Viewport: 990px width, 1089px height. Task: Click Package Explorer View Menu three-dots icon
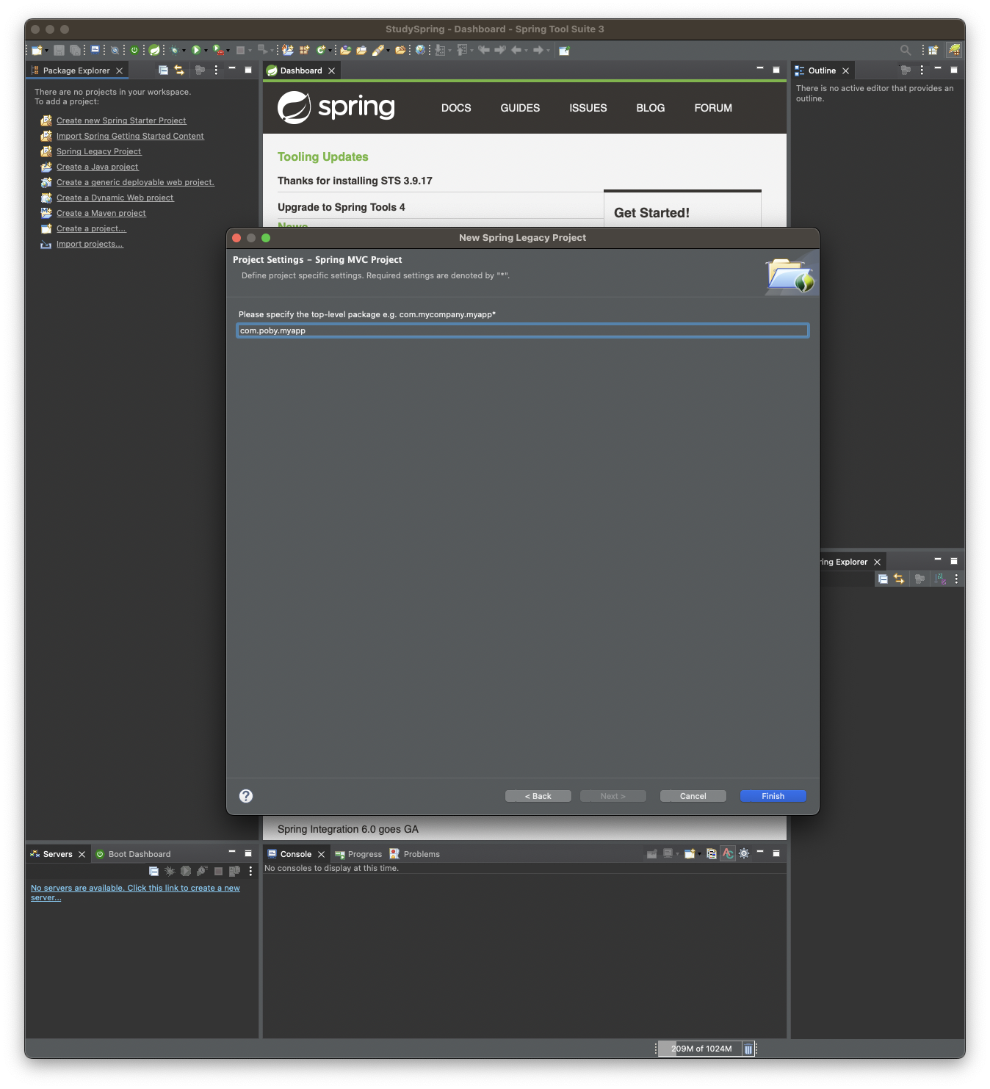point(216,70)
